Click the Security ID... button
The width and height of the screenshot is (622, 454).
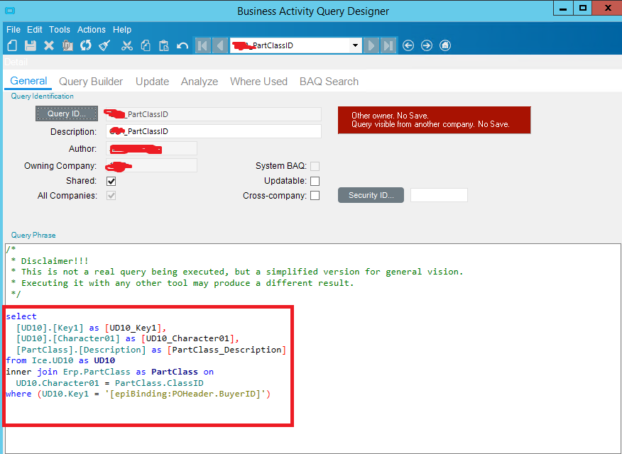(x=371, y=195)
